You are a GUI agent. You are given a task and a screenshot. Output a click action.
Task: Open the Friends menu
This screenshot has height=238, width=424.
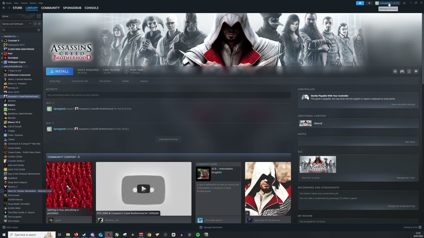[x=24, y=3]
